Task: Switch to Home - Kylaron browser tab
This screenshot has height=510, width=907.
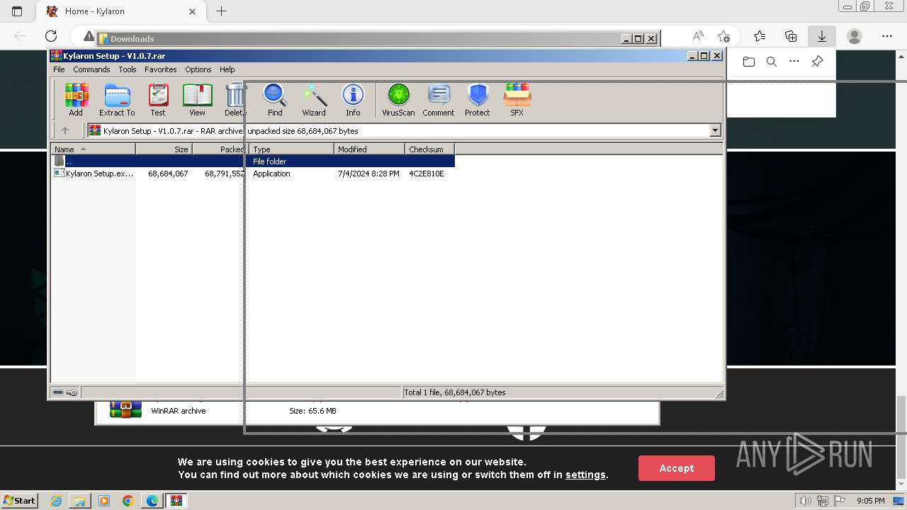Action: (x=119, y=11)
